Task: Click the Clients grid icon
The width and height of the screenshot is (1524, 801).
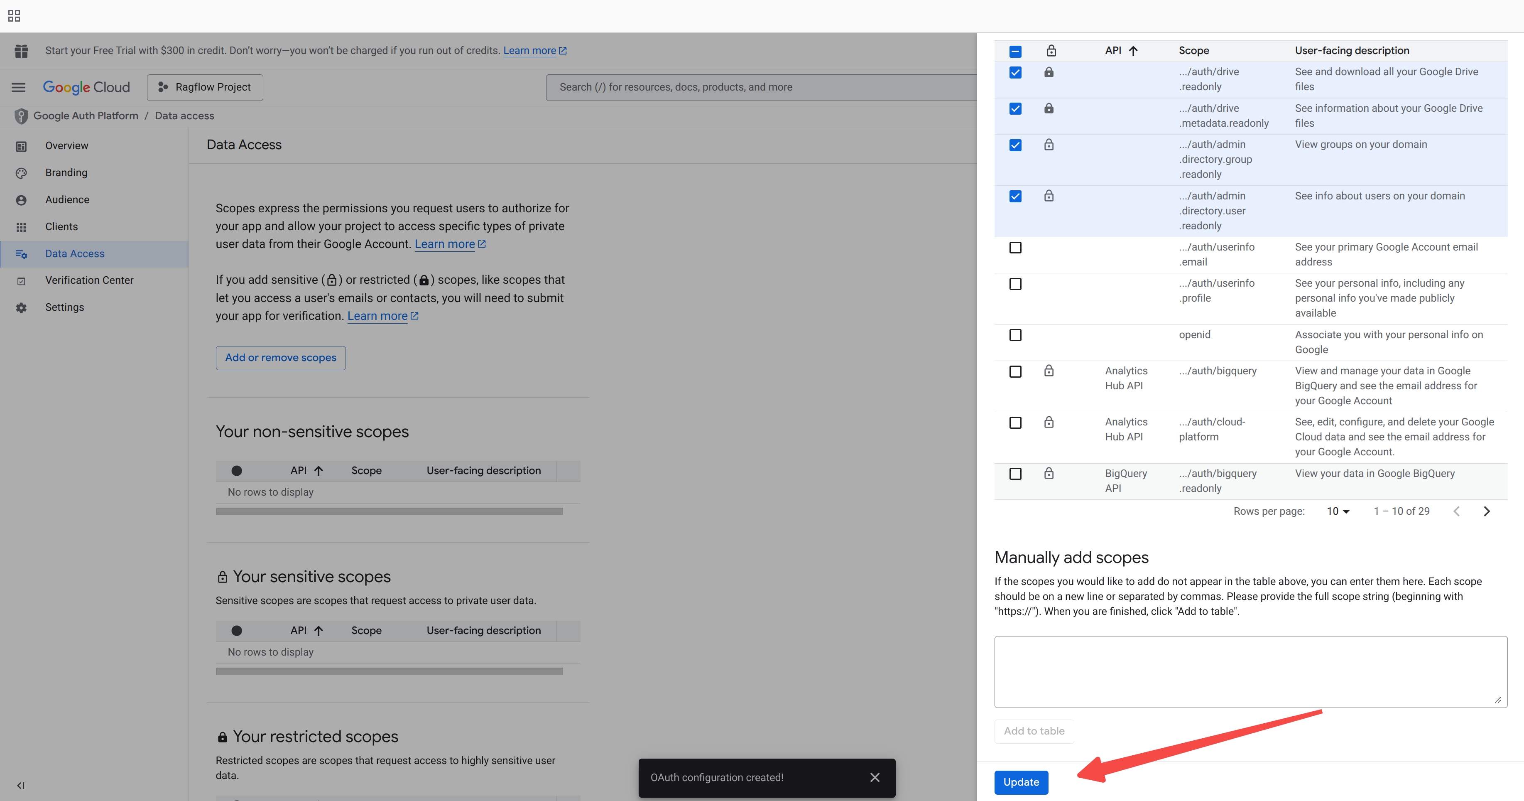Action: click(x=21, y=227)
